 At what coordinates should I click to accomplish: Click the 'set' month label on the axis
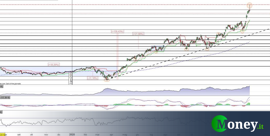(x=19, y=134)
